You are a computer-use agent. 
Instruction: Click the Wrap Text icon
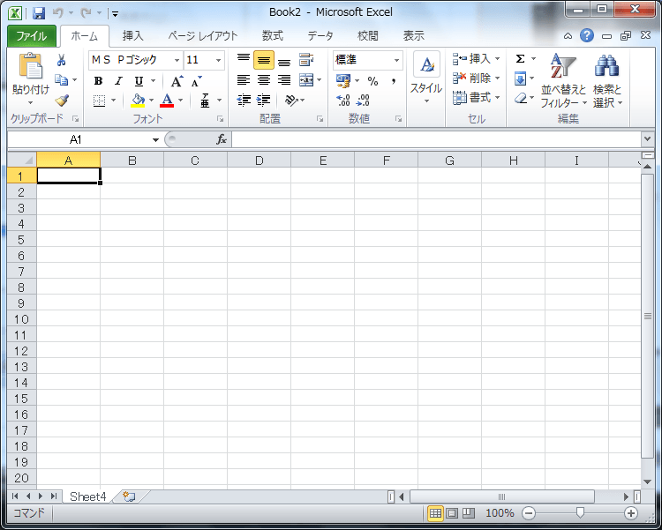coord(306,60)
